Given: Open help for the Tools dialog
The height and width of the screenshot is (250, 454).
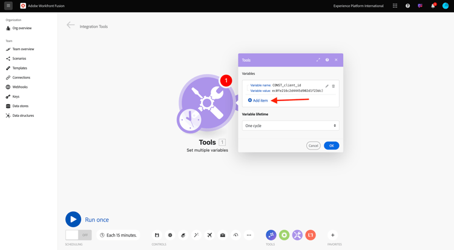Looking at the screenshot, I should (327, 60).
